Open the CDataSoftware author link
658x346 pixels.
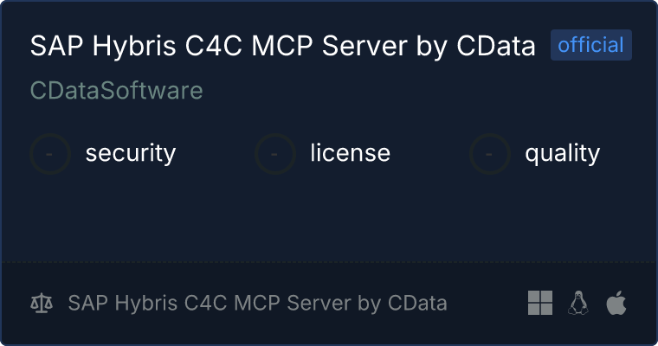coord(117,91)
